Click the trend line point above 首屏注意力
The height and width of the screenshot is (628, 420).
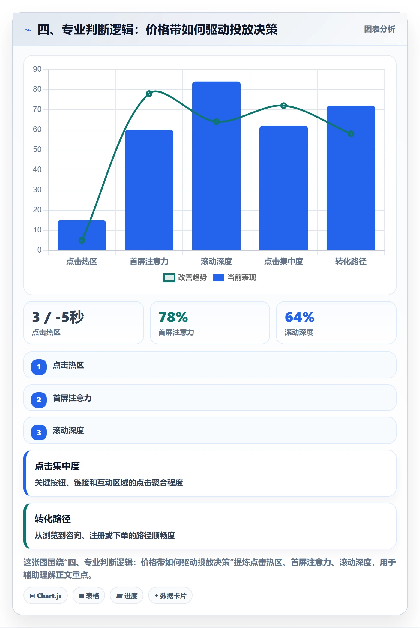click(x=149, y=94)
